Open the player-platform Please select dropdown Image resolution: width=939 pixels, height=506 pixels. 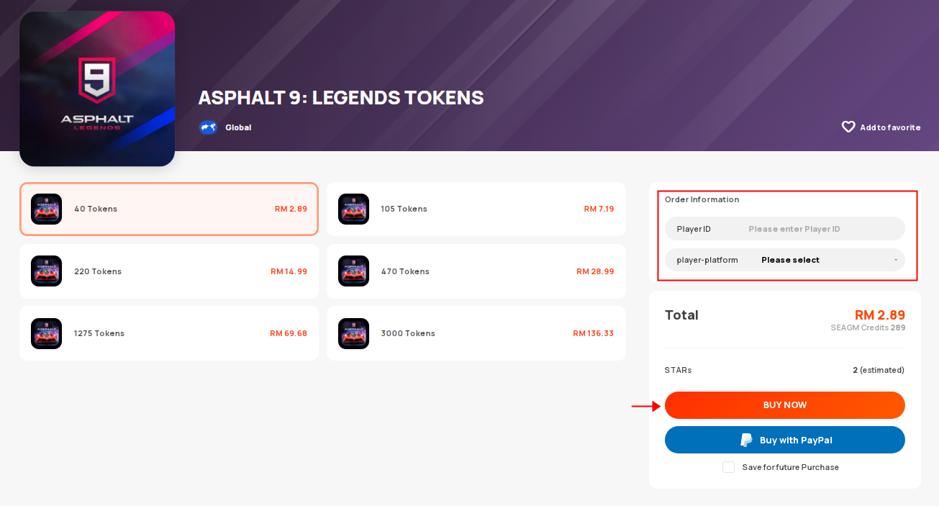pyautogui.click(x=785, y=260)
